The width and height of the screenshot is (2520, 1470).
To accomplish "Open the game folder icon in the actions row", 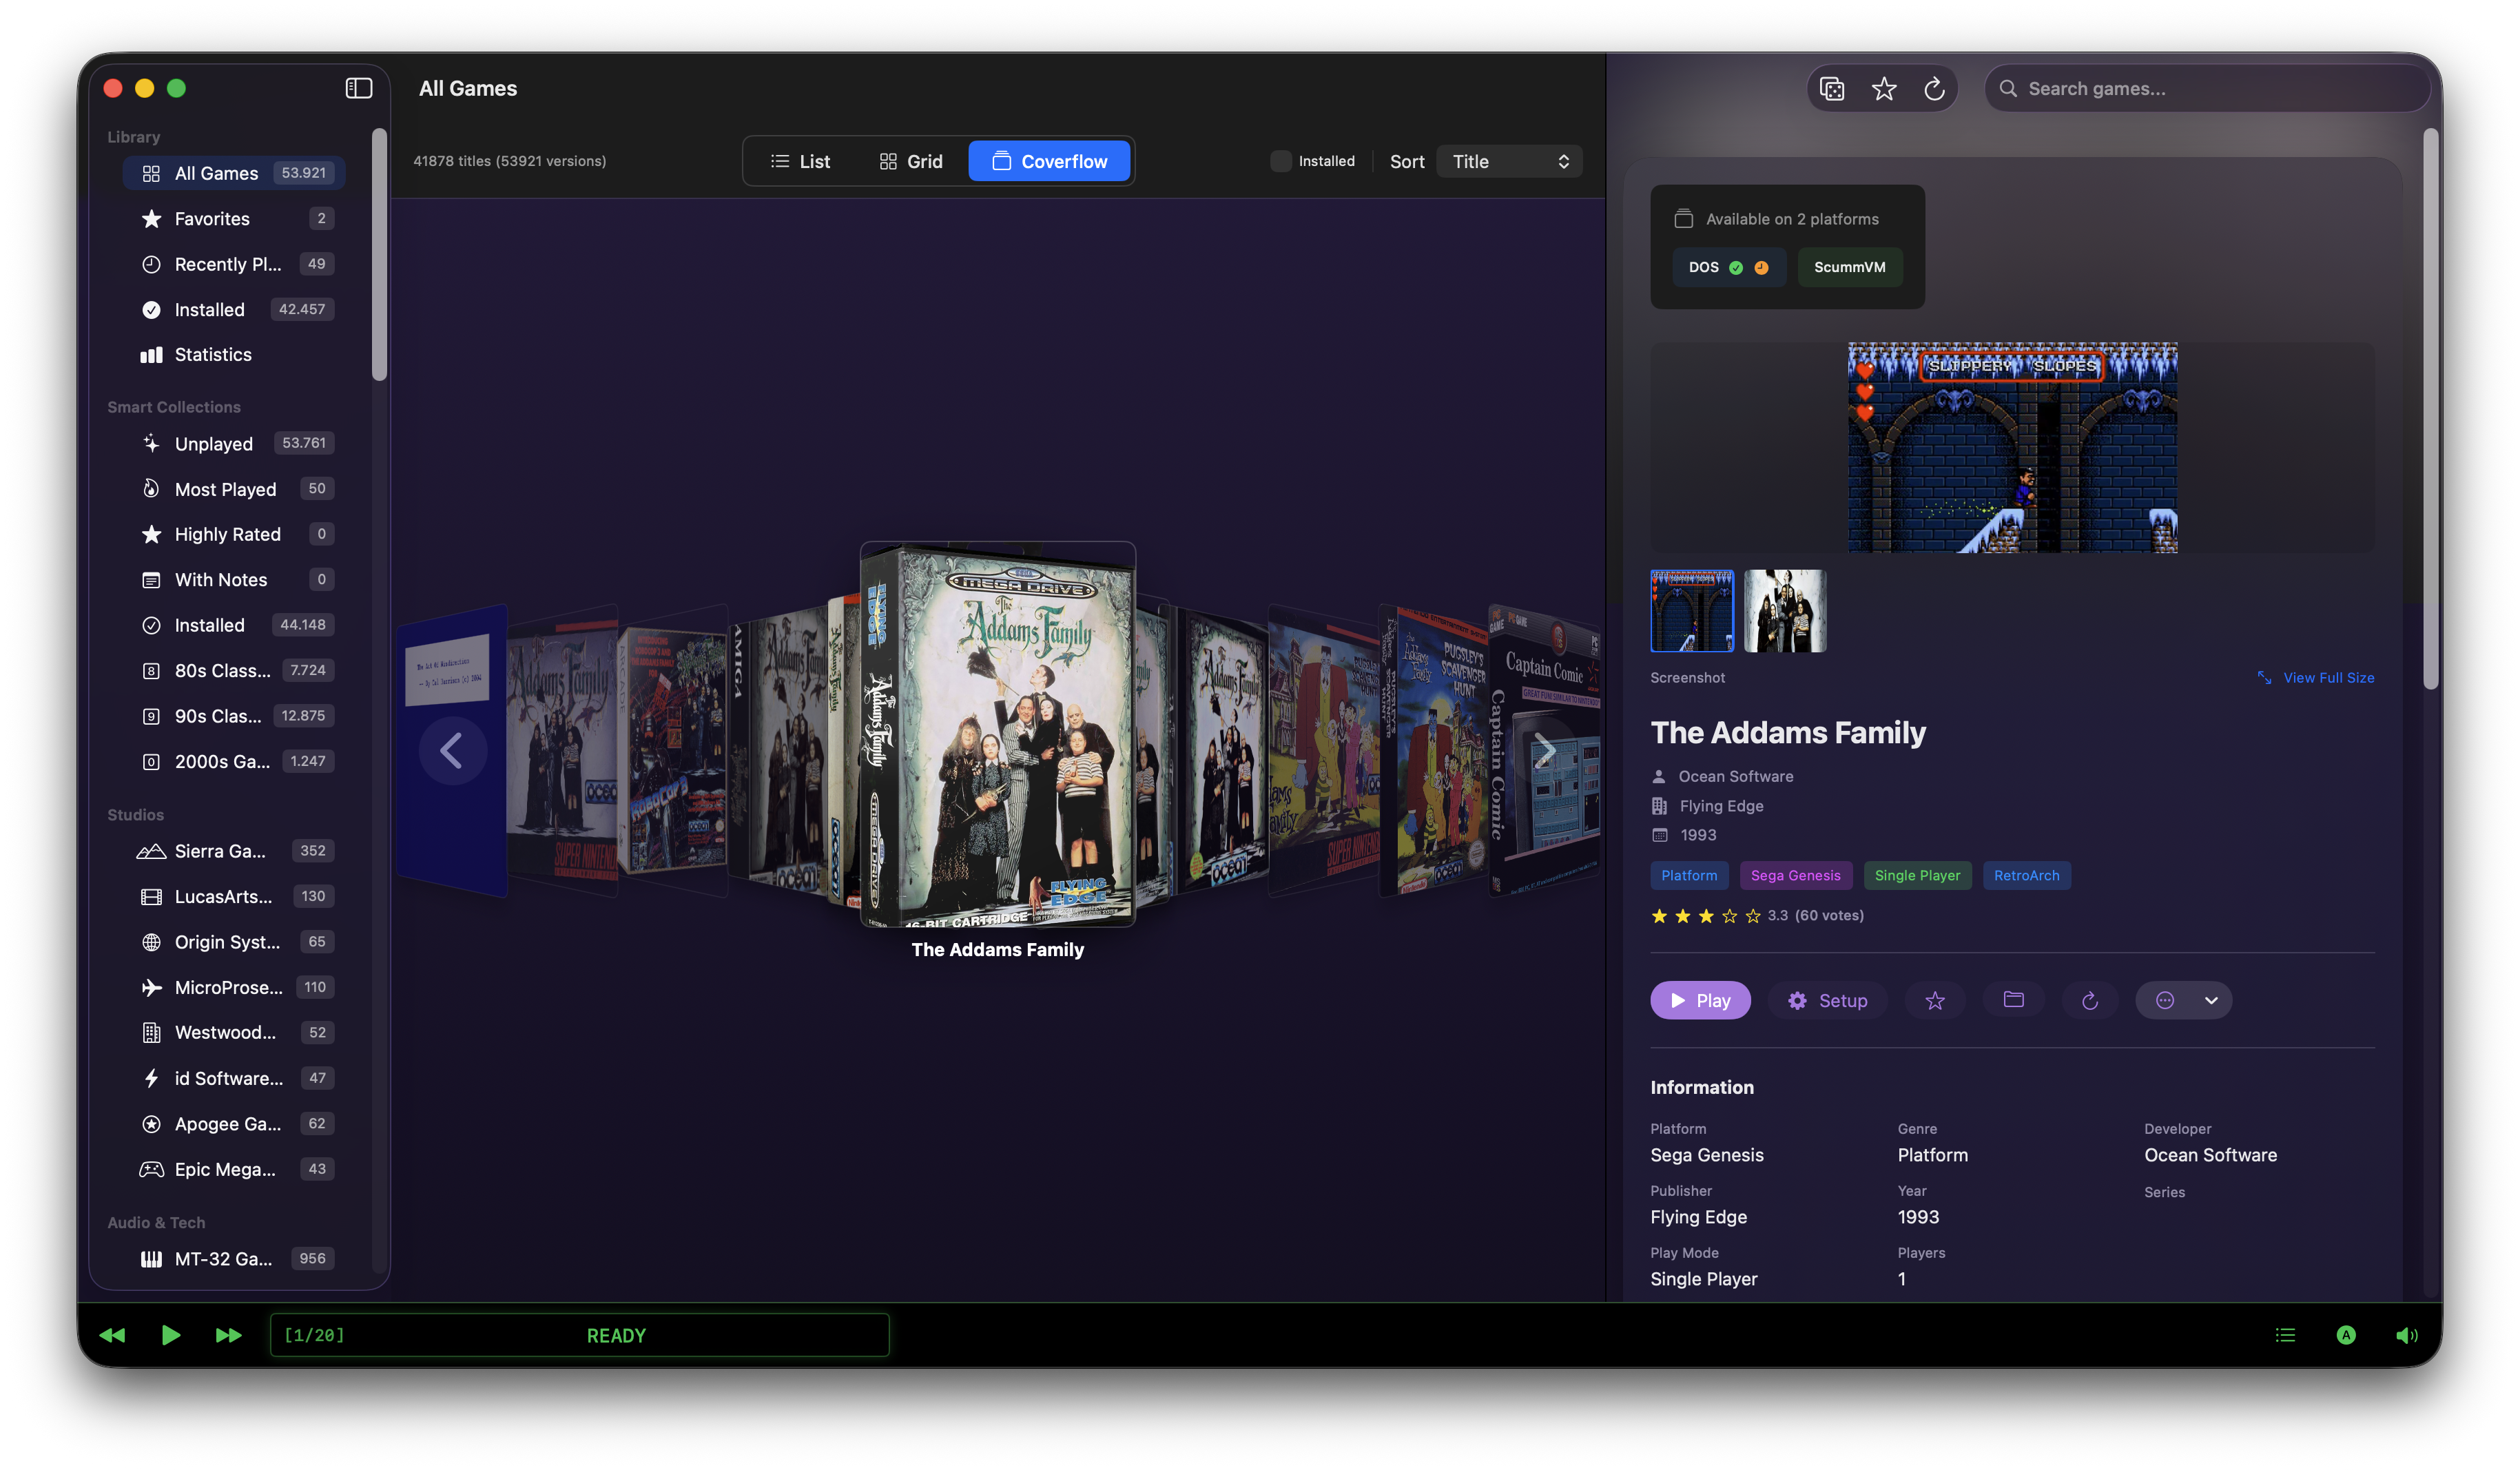I will (x=2014, y=1000).
